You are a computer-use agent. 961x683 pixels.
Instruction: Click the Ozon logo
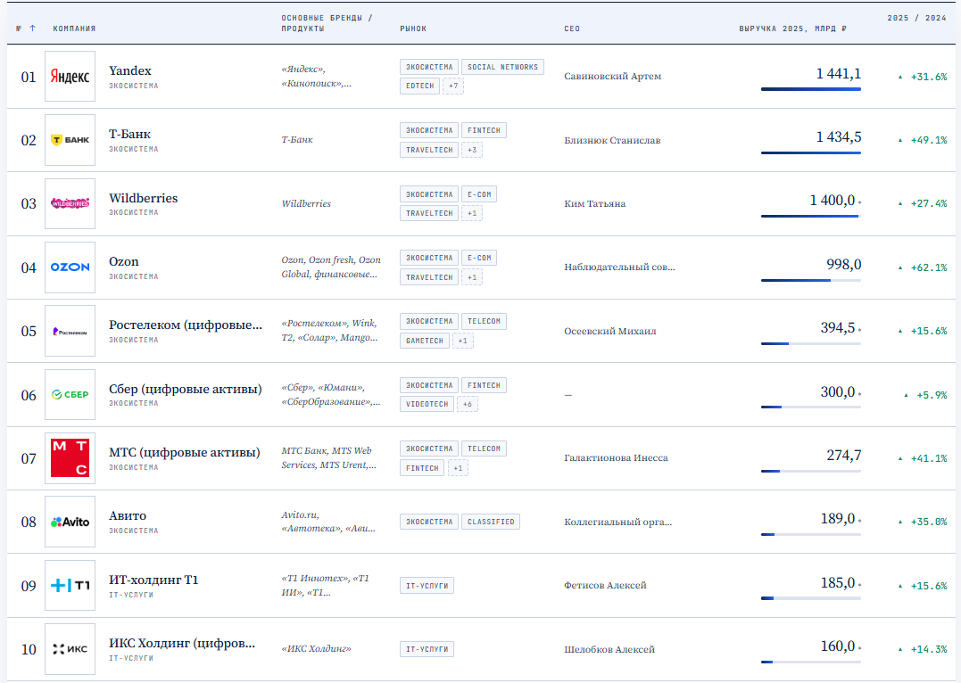[x=70, y=267]
